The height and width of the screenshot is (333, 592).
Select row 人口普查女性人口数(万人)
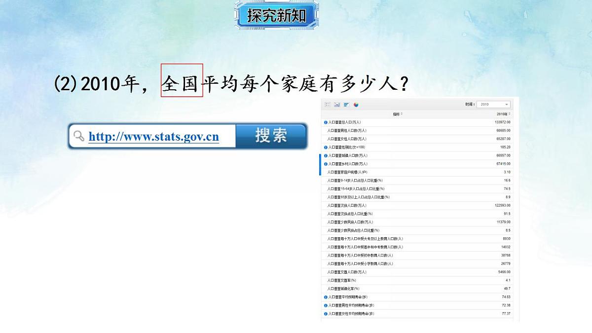coord(417,139)
